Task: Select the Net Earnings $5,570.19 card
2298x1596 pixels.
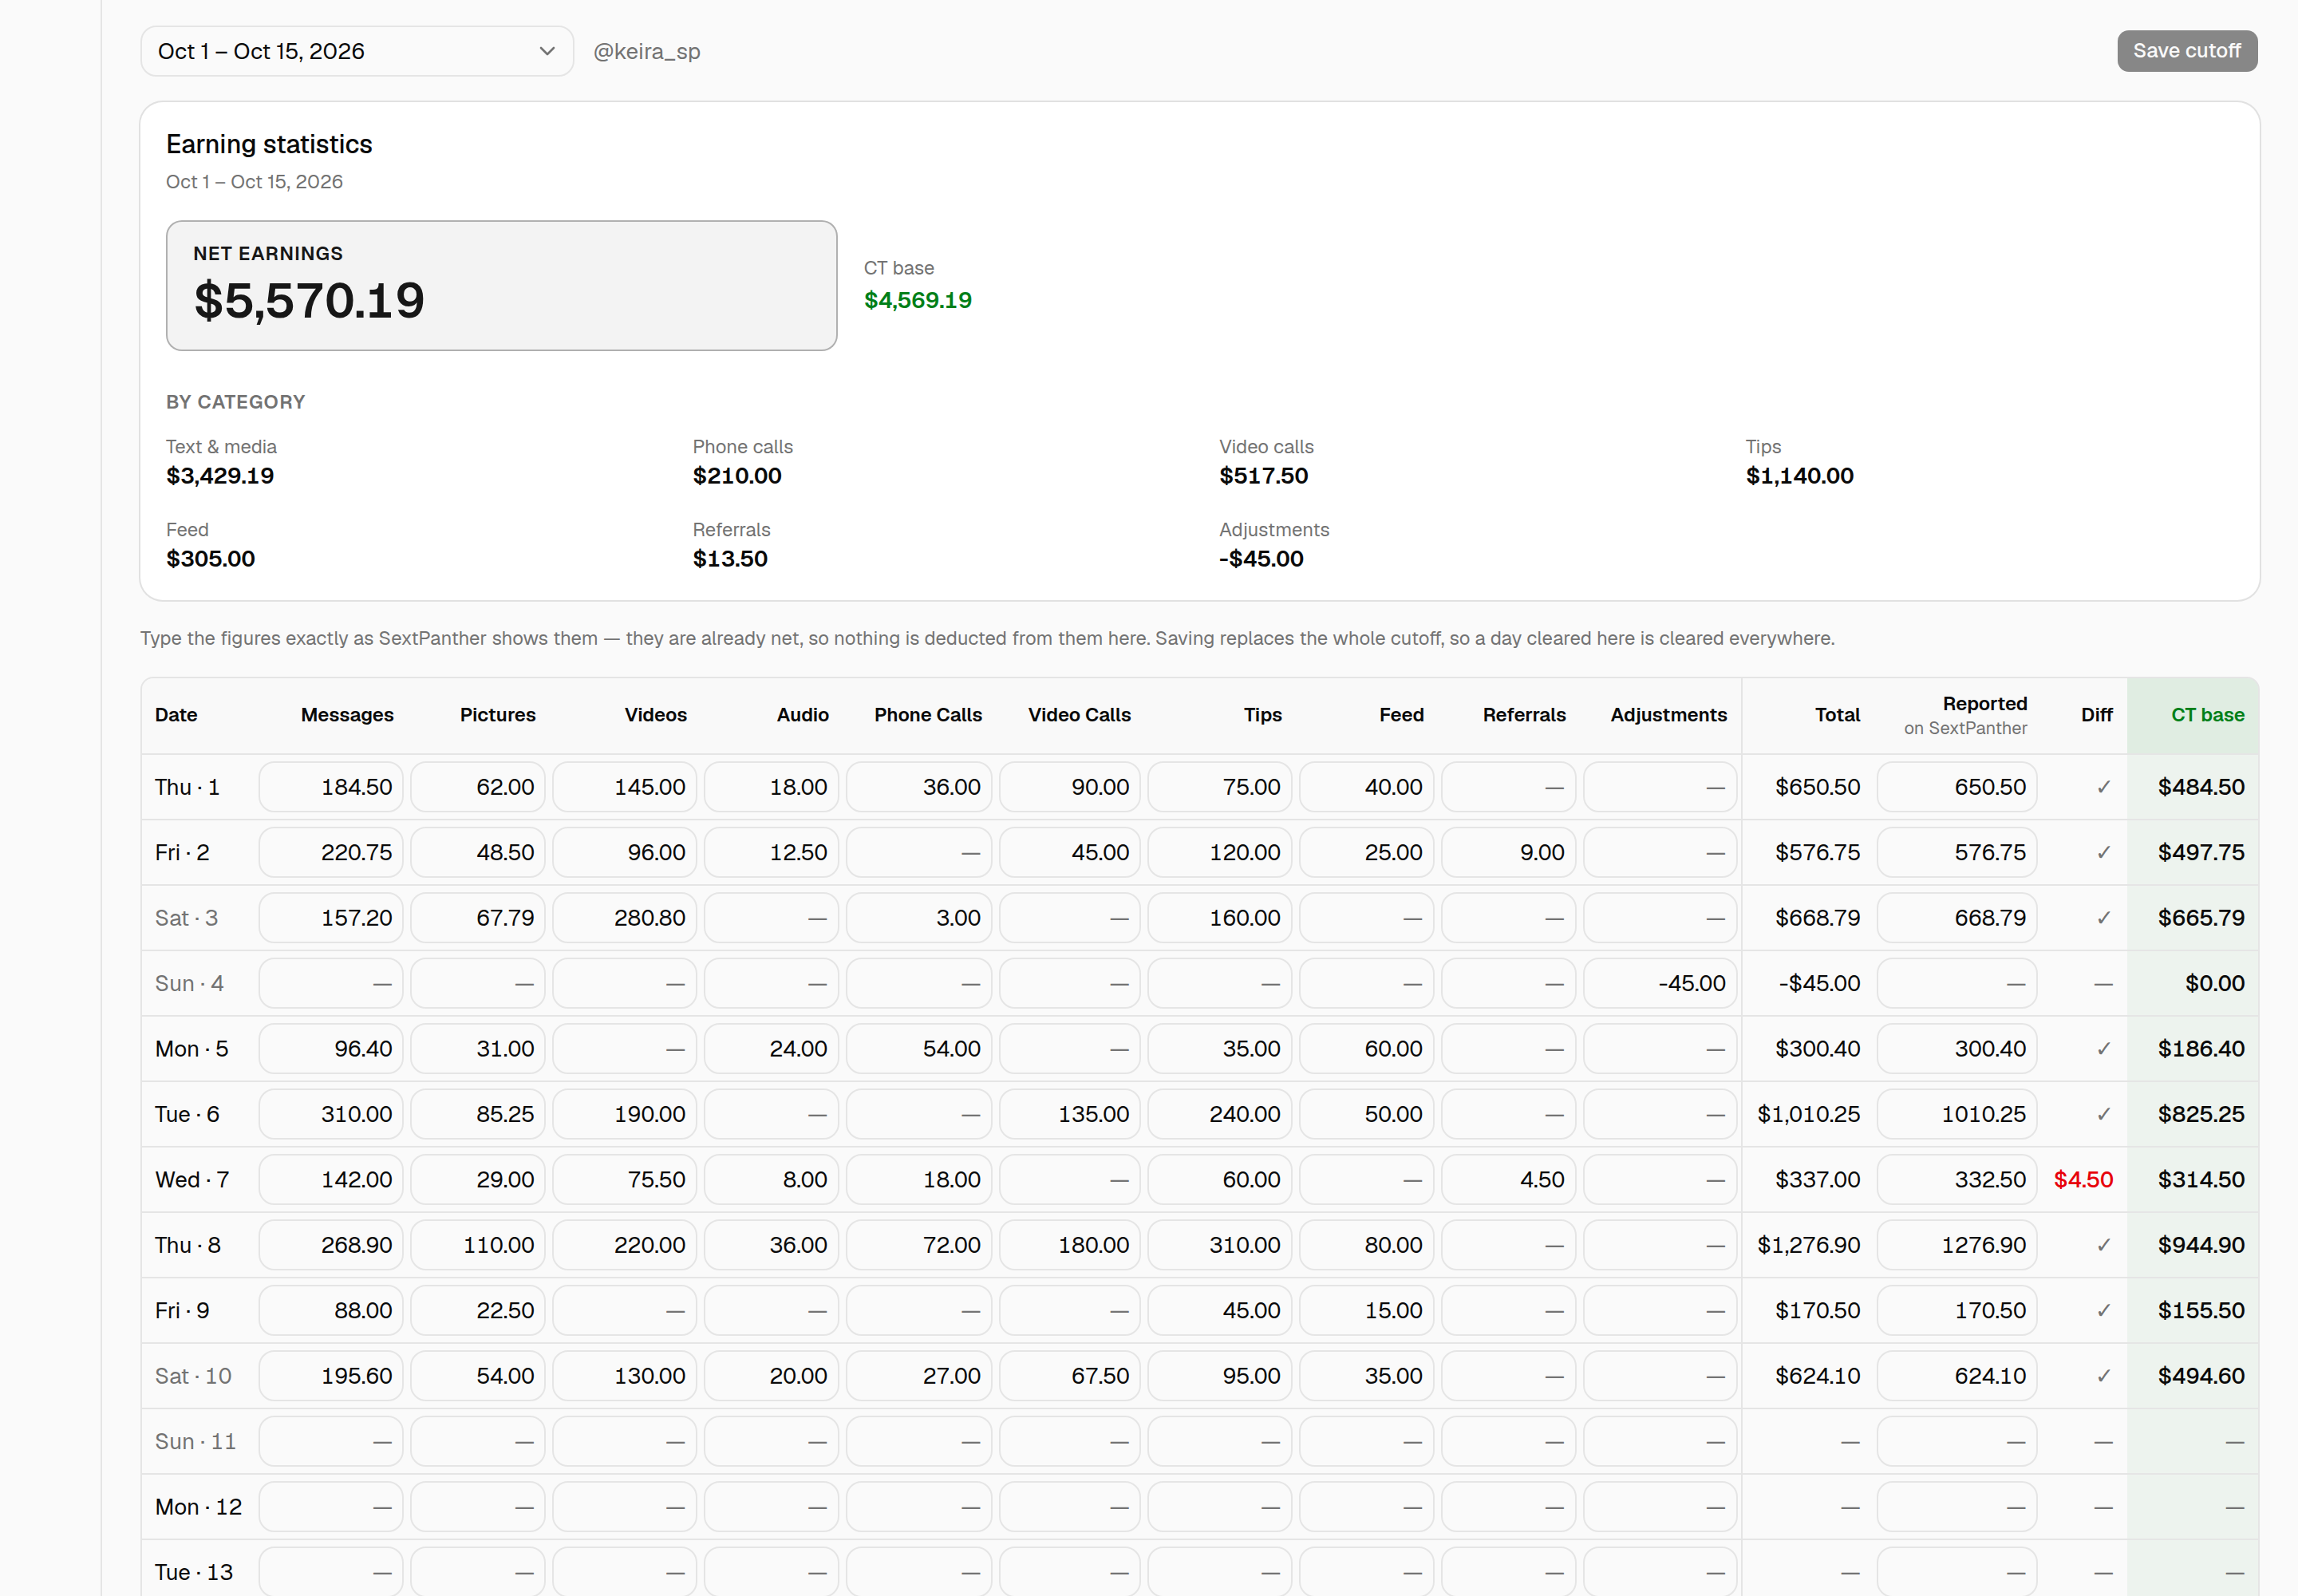Action: click(x=501, y=286)
